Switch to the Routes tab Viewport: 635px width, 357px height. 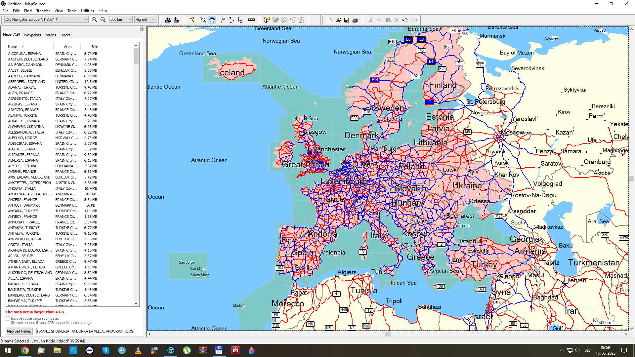click(50, 35)
